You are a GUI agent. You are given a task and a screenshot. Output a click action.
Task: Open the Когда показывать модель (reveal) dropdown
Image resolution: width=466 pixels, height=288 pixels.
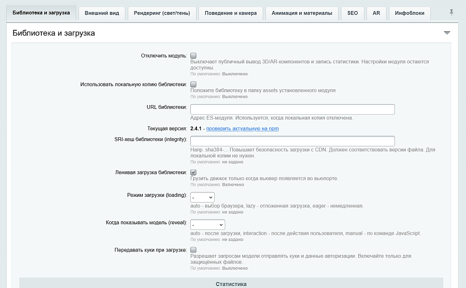(x=208, y=225)
